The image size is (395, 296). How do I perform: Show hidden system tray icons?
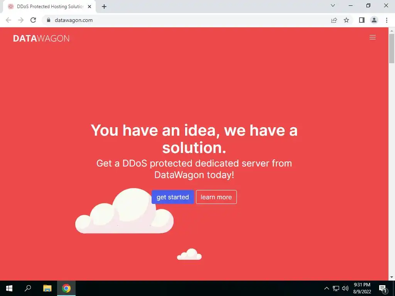pos(326,288)
